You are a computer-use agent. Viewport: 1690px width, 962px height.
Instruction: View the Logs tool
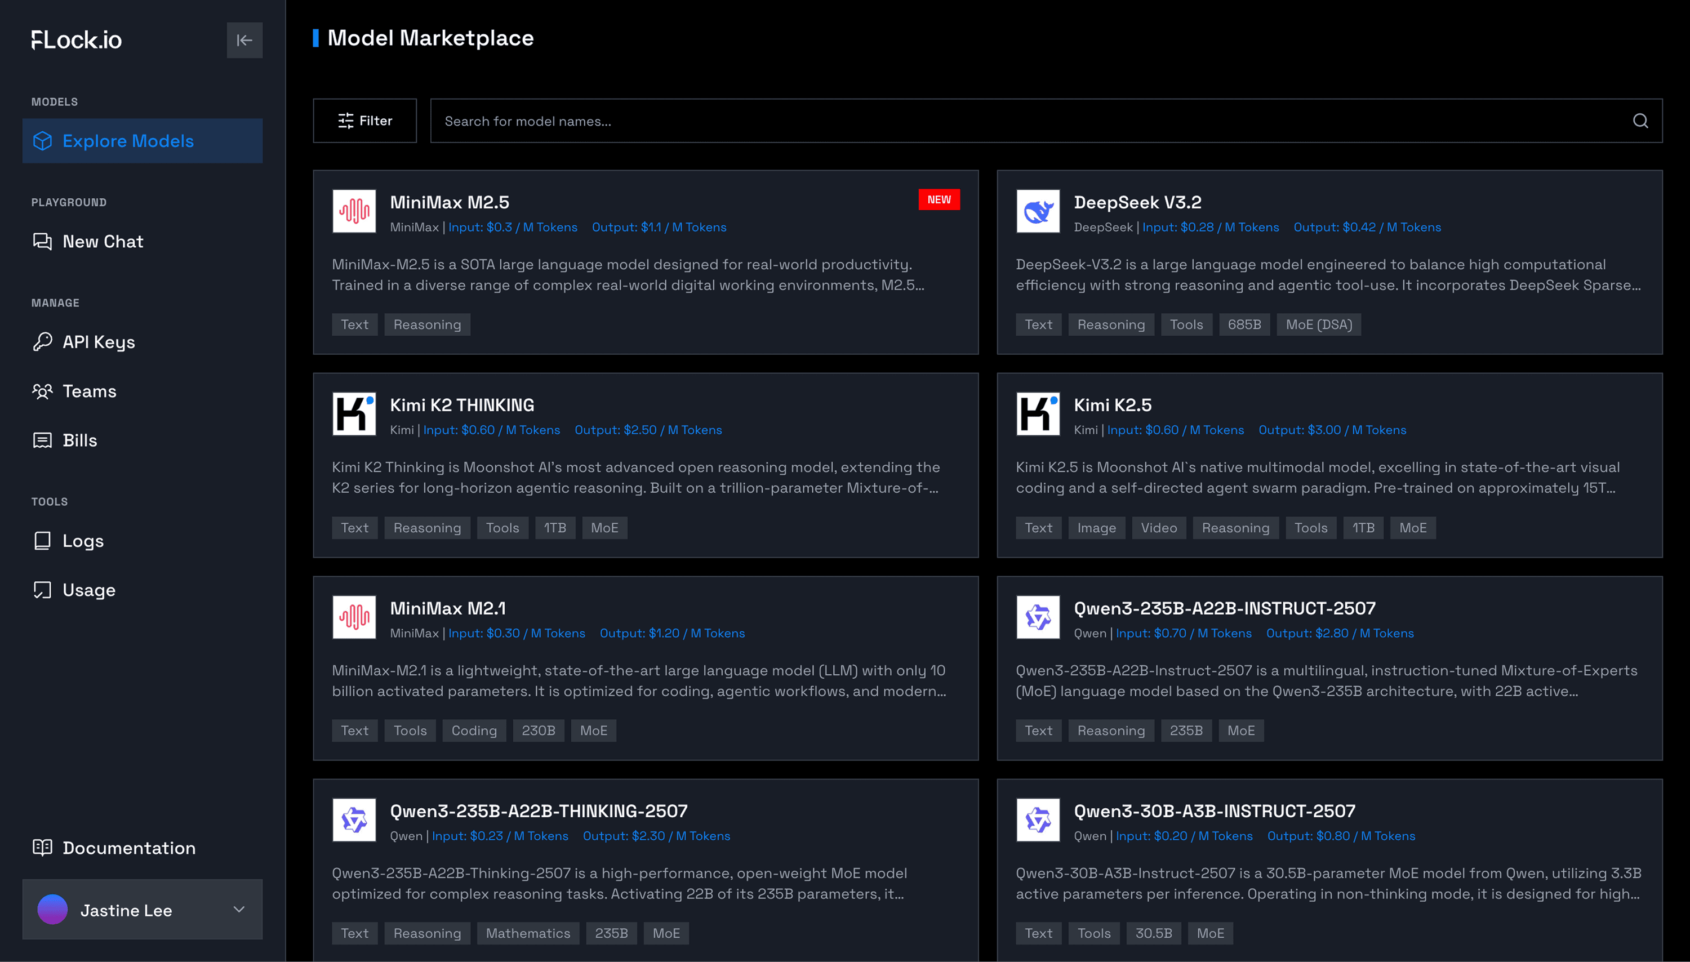(83, 541)
